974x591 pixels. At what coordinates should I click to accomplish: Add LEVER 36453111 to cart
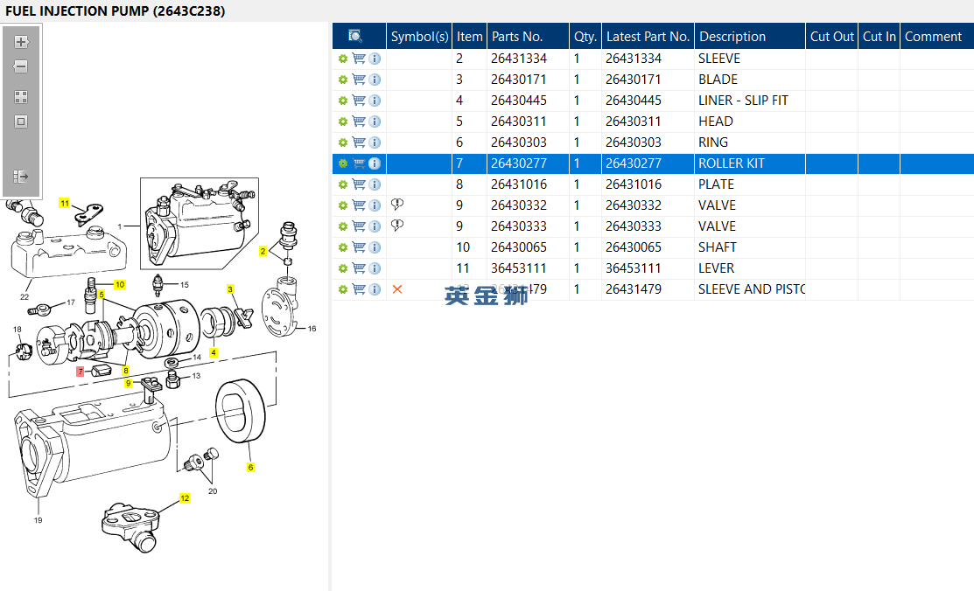pos(359,268)
